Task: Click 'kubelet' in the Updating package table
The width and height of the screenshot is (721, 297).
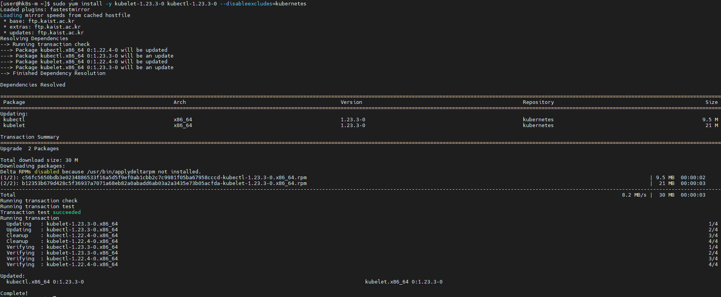Action: pyautogui.click(x=14, y=126)
